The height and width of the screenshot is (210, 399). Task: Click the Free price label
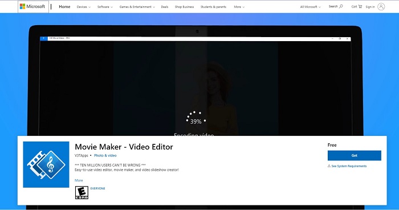(x=332, y=145)
